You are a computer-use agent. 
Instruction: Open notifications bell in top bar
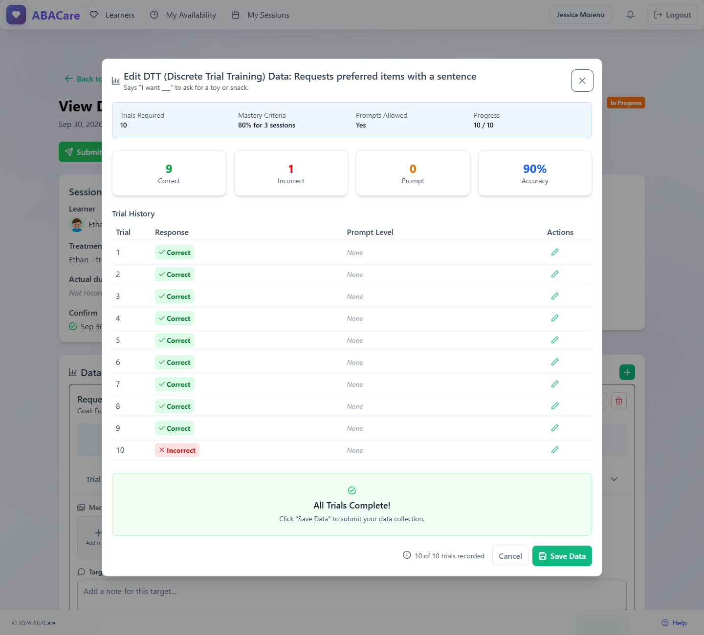(630, 15)
